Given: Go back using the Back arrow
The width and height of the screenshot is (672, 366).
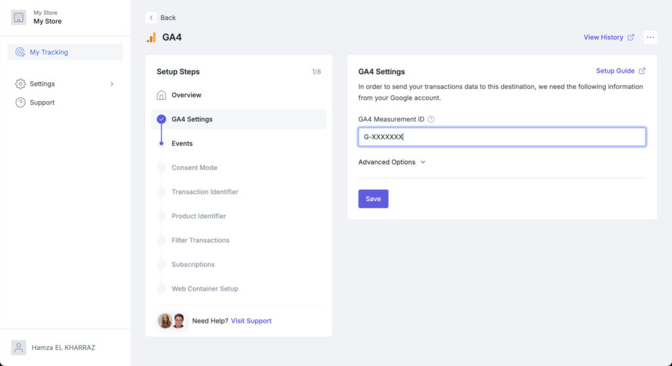Looking at the screenshot, I should coord(152,18).
